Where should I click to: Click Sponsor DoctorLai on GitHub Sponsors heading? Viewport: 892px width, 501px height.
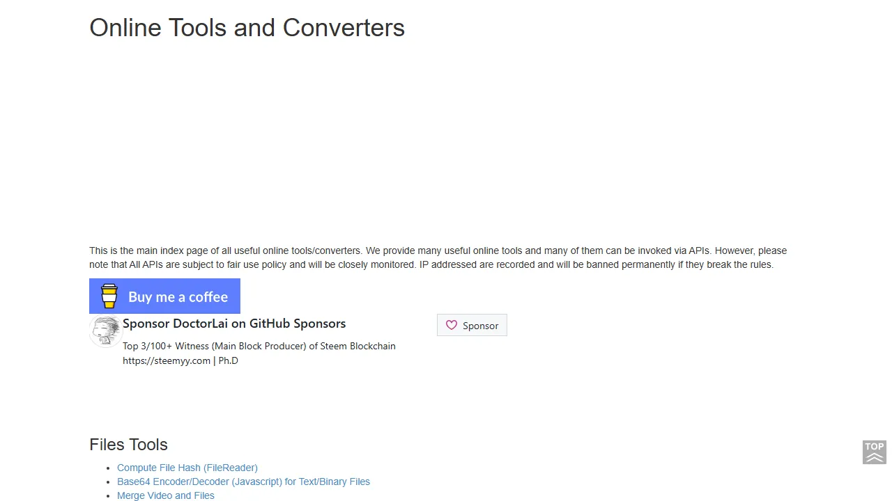click(234, 323)
